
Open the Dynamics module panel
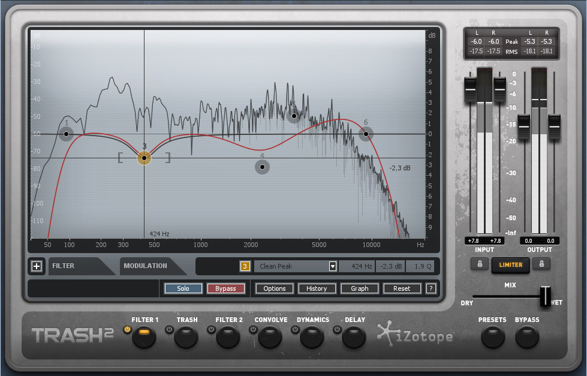tap(311, 338)
